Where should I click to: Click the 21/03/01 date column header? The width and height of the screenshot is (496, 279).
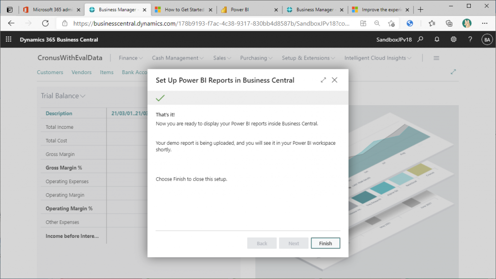click(129, 113)
